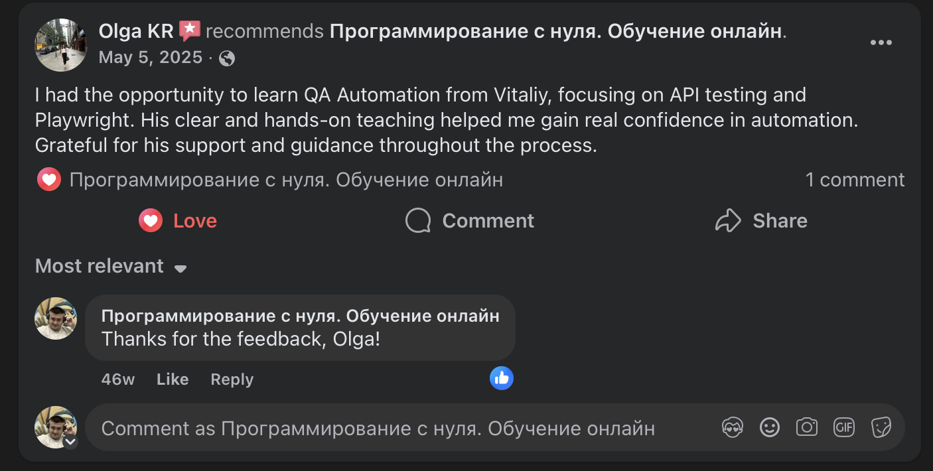Click the globe audience icon next to date
The width and height of the screenshot is (933, 471).
(x=227, y=58)
